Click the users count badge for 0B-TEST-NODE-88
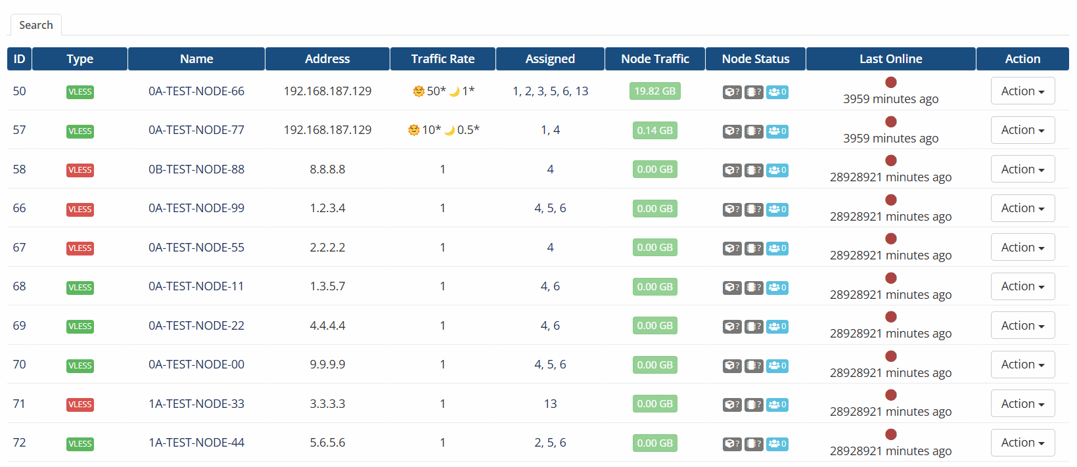Image resolution: width=1077 pixels, height=467 pixels. [777, 170]
